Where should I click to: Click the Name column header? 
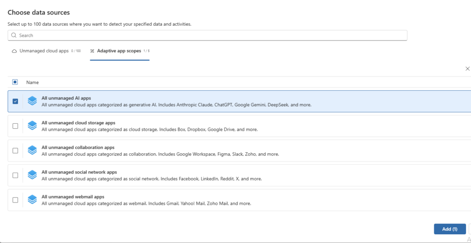pyautogui.click(x=32, y=82)
